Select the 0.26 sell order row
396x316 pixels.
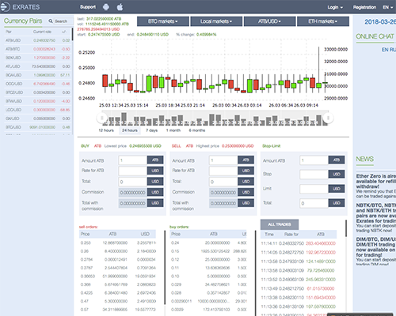[x=118, y=251]
